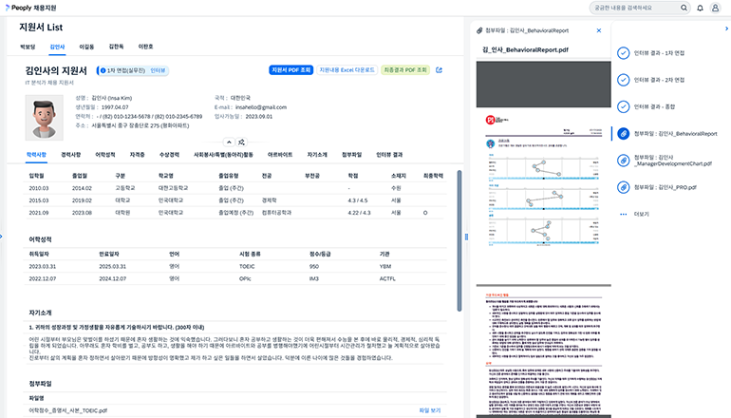This screenshot has height=418, width=731.
Task: Pin the applicant summary header
Action: (x=241, y=142)
